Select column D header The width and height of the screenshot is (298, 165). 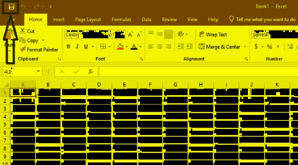99,85
